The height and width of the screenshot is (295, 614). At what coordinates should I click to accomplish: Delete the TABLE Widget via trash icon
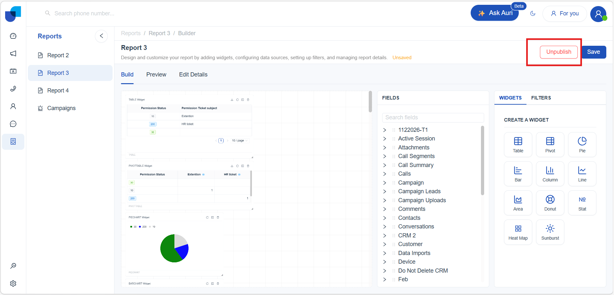coord(248,100)
